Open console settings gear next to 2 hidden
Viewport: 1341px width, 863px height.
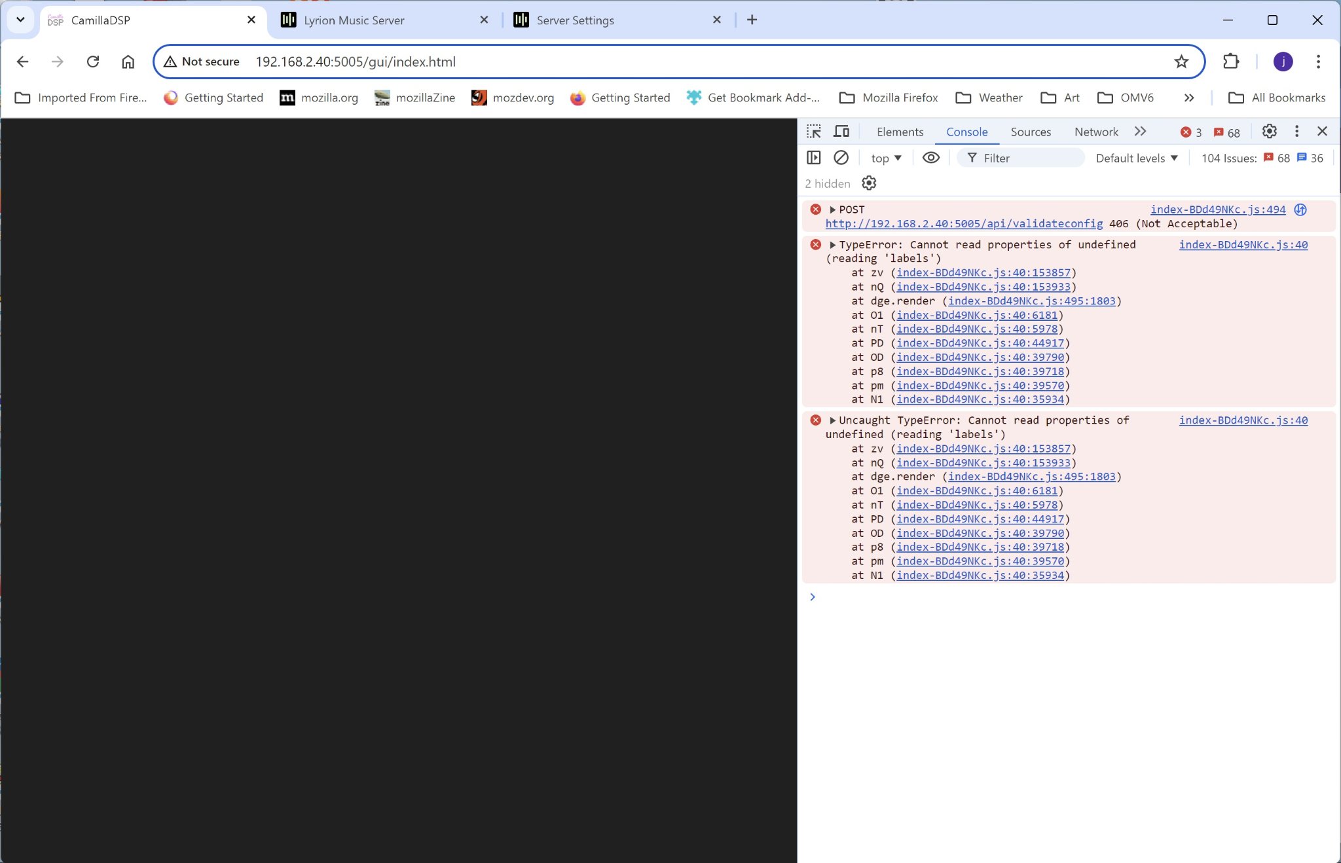click(x=869, y=183)
